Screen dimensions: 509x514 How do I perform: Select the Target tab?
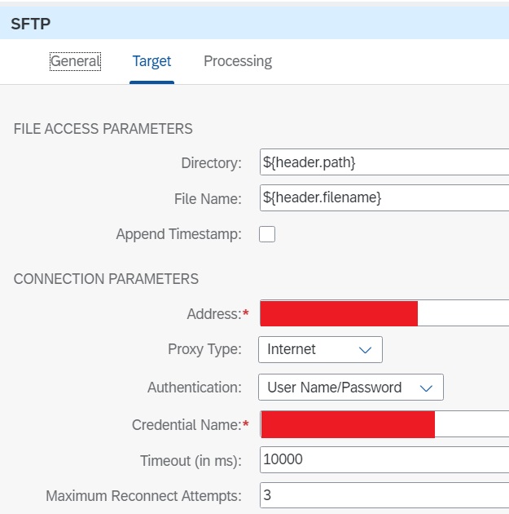click(x=151, y=61)
